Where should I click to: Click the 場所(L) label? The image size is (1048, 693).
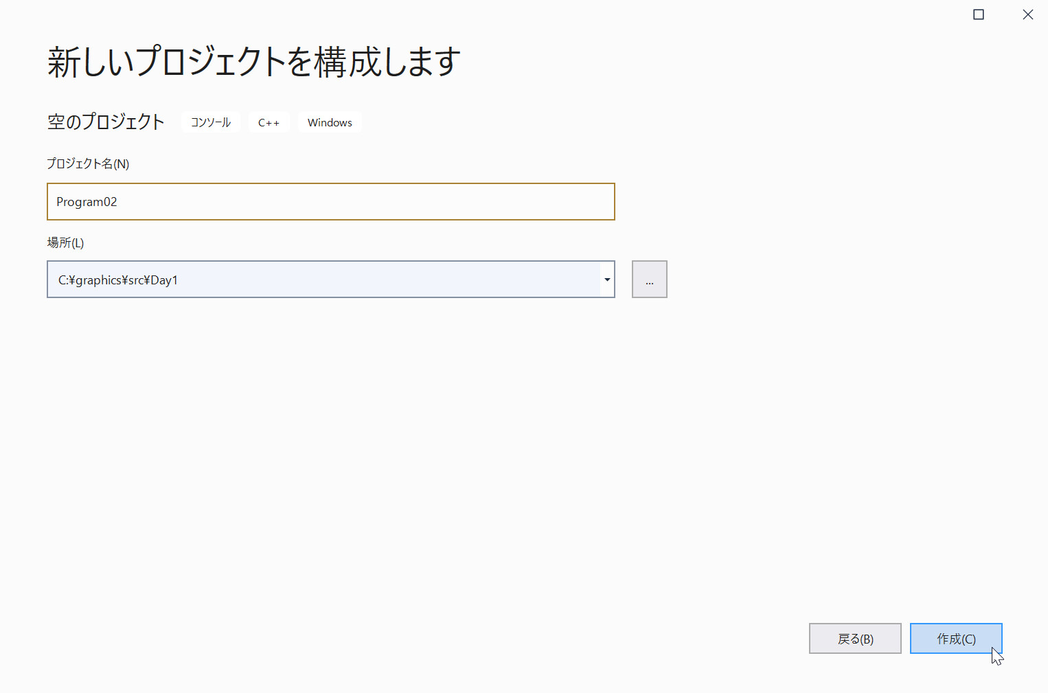[x=65, y=242]
